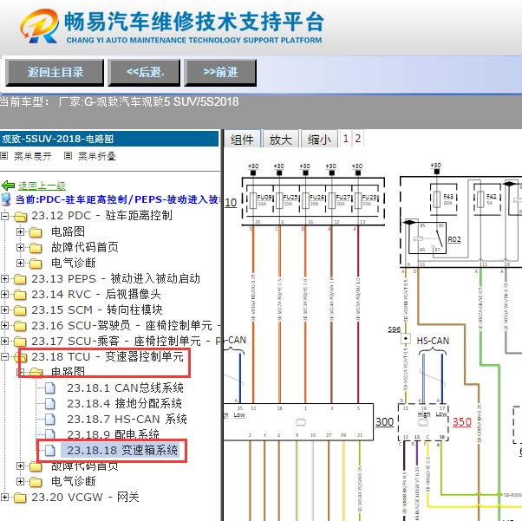This screenshot has width=522, height=521.
Task: Click 菜单展开 to expand menu
Action: tap(33, 156)
